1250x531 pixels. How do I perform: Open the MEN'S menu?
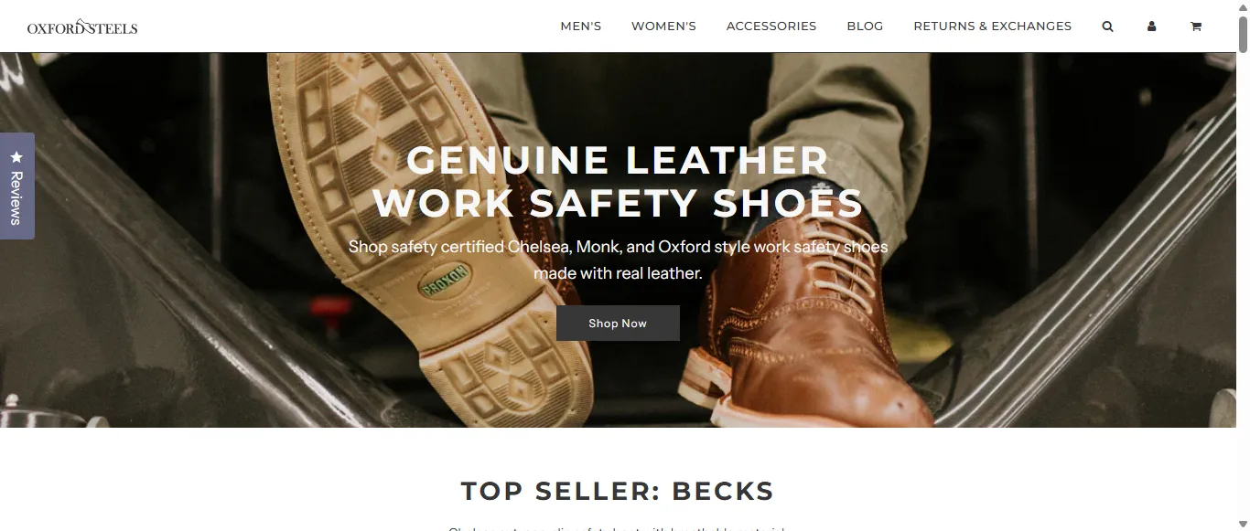581,27
